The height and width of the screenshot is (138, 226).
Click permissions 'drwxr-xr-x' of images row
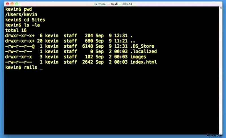(18, 57)
